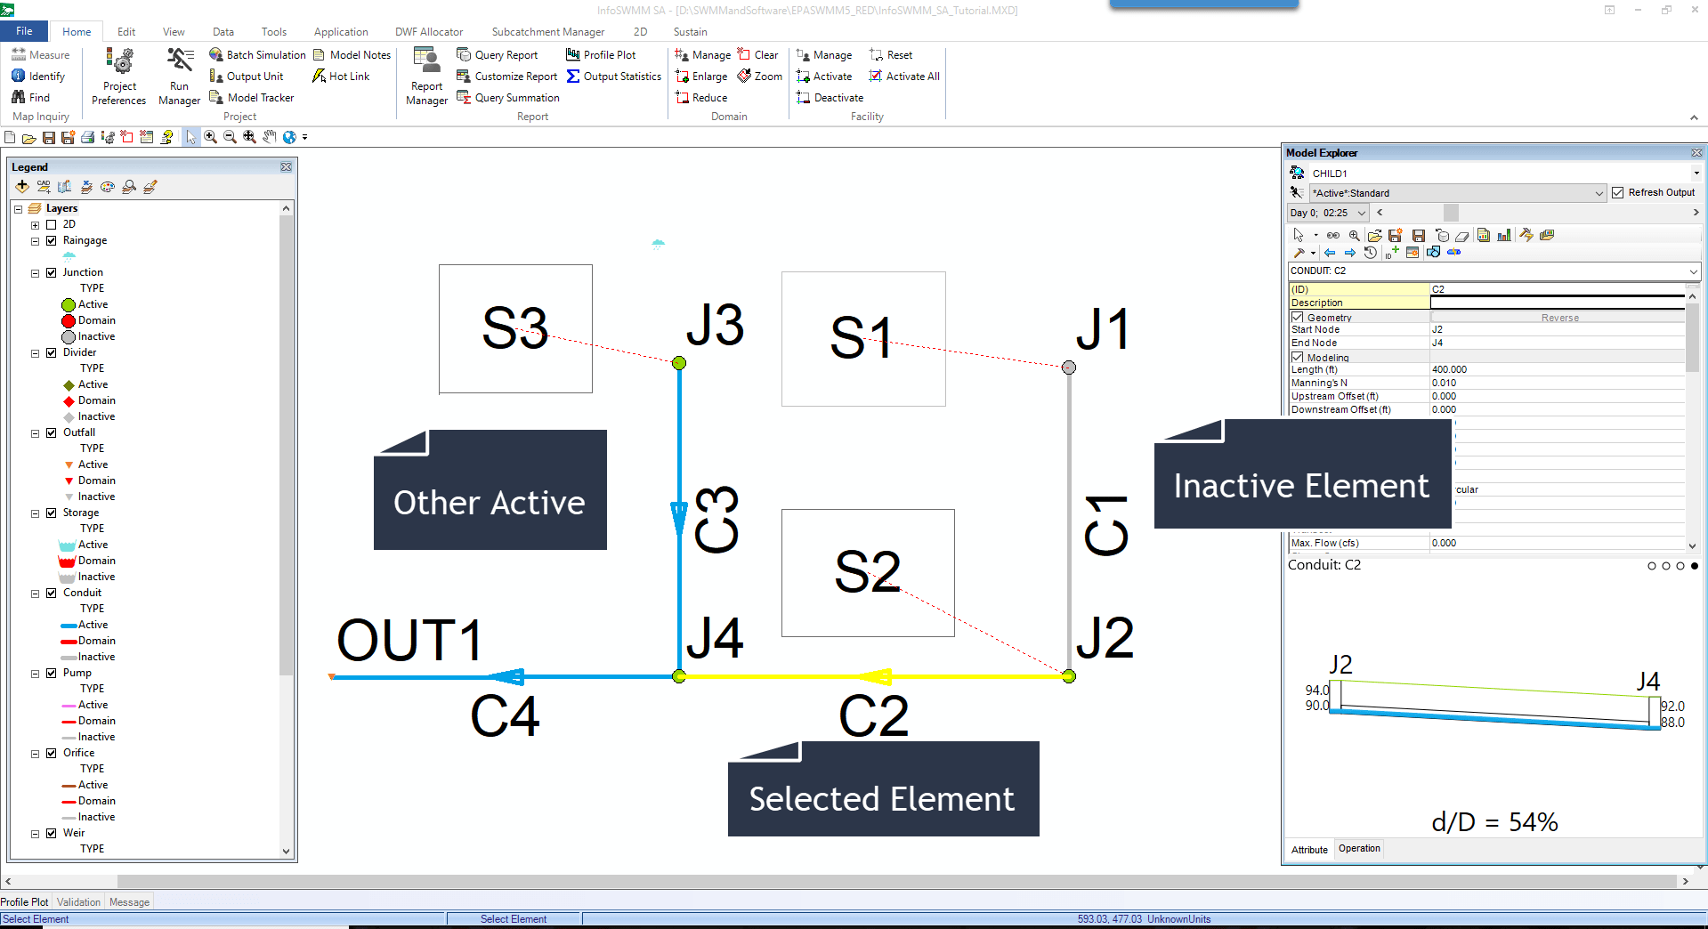Enable the 2D layer checkbox
The width and height of the screenshot is (1708, 929).
tap(52, 224)
